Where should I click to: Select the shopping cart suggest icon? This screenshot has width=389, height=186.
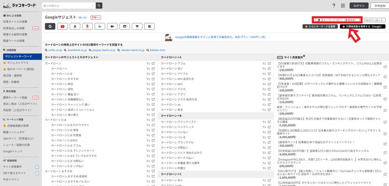137,26
